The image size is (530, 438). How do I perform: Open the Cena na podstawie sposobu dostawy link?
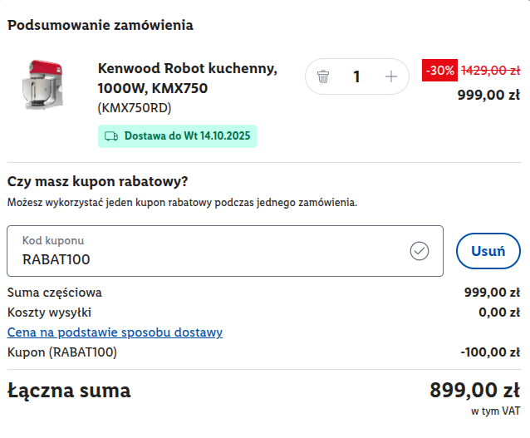pyautogui.click(x=115, y=332)
